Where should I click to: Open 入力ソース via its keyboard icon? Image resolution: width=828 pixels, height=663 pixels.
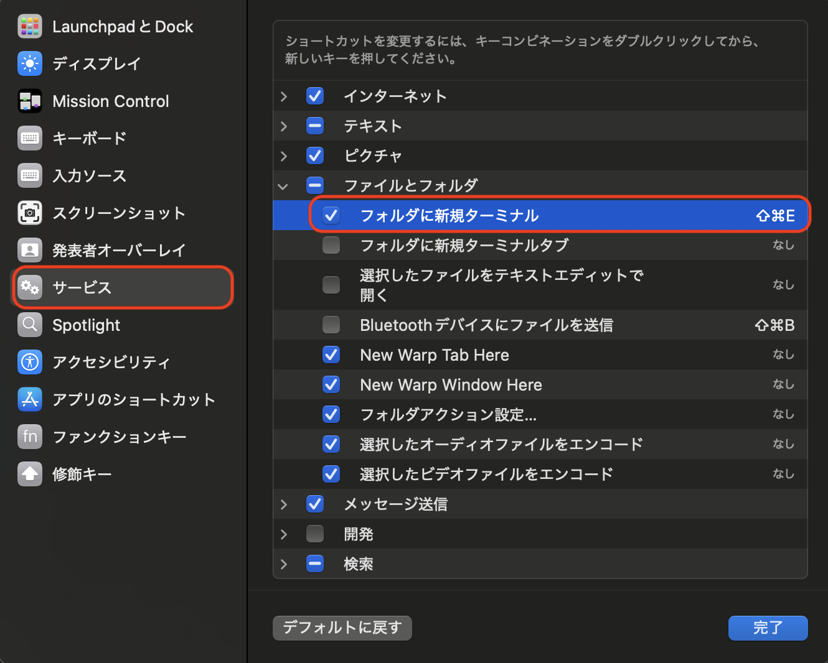[29, 175]
